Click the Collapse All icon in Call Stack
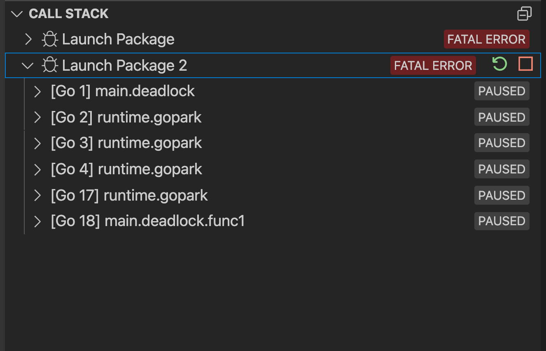Image resolution: width=546 pixels, height=351 pixels. pyautogui.click(x=524, y=14)
